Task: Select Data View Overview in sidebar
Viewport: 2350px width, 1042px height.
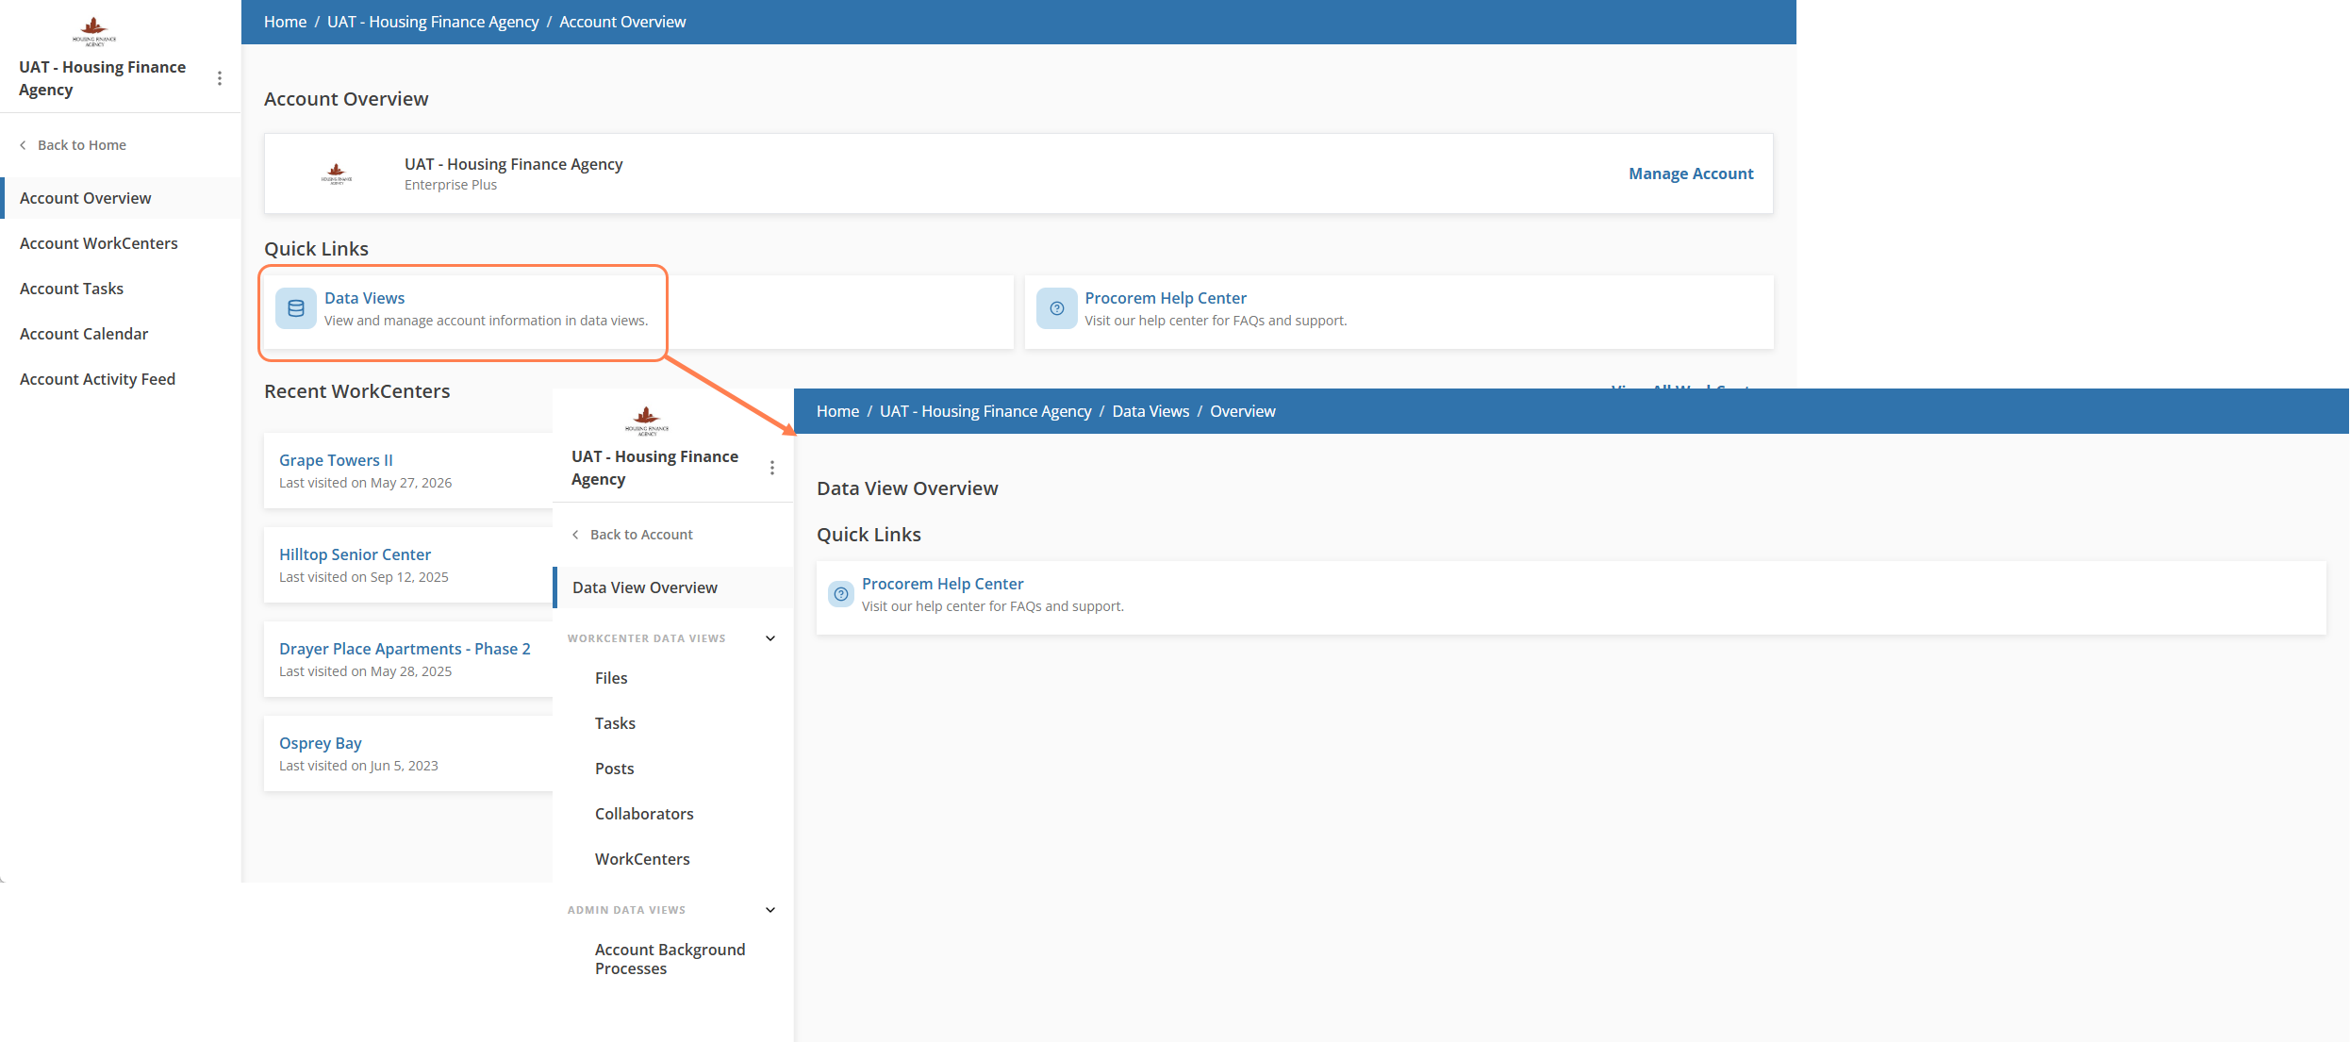Action: pos(673,587)
